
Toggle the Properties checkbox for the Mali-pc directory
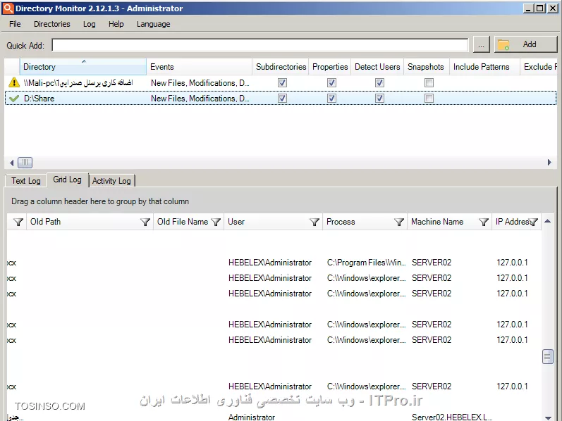[331, 82]
